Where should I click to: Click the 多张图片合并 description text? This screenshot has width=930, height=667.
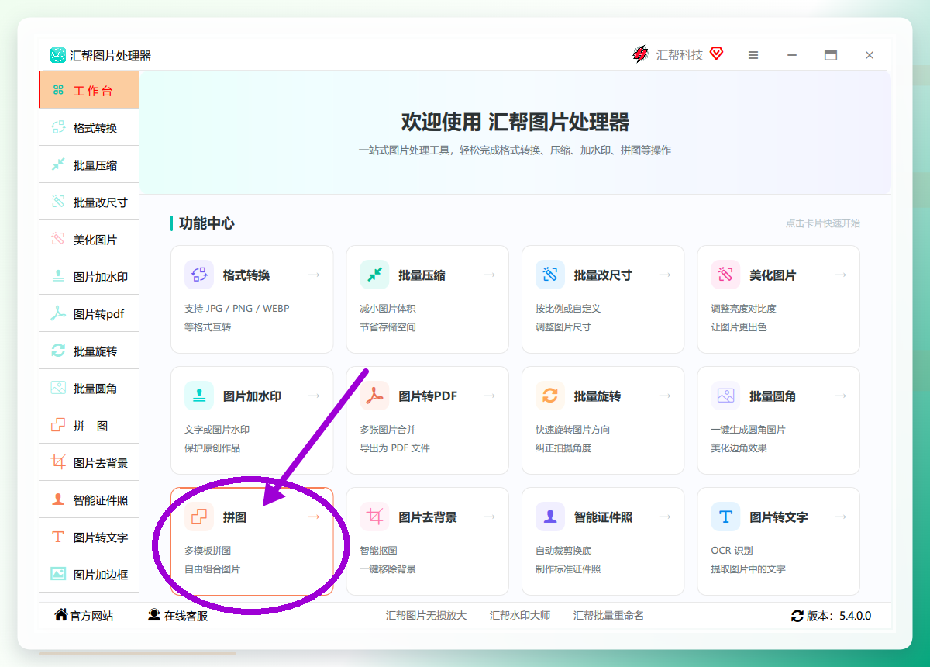(387, 429)
